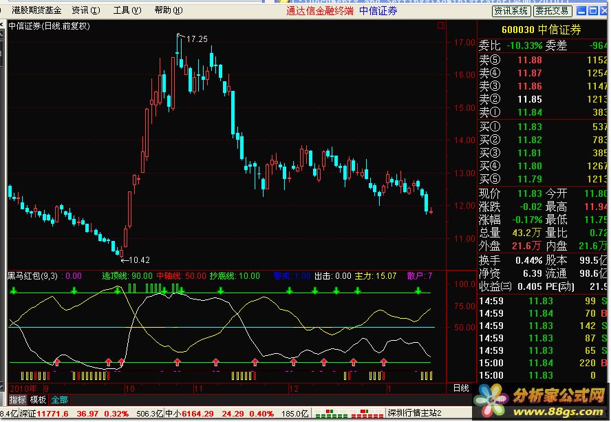611x422 pixels.
Task: Click the 17.25 high price annotation
Action: (197, 39)
